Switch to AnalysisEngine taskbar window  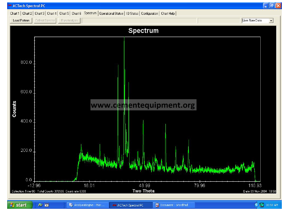coord(86,205)
